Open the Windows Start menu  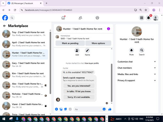tap(4, 119)
